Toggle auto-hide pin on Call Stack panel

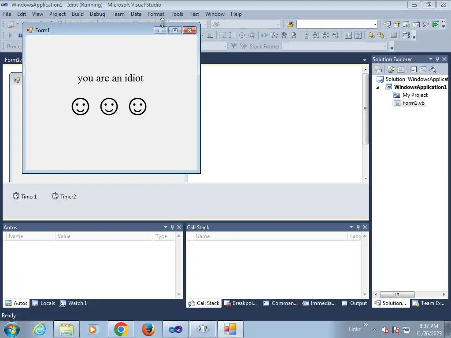pos(358,227)
